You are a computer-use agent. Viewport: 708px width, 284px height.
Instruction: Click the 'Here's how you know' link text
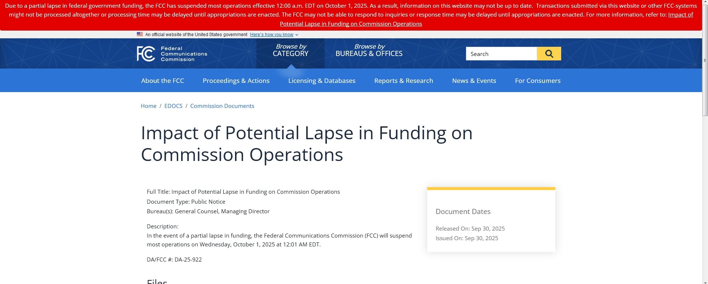coord(272,35)
